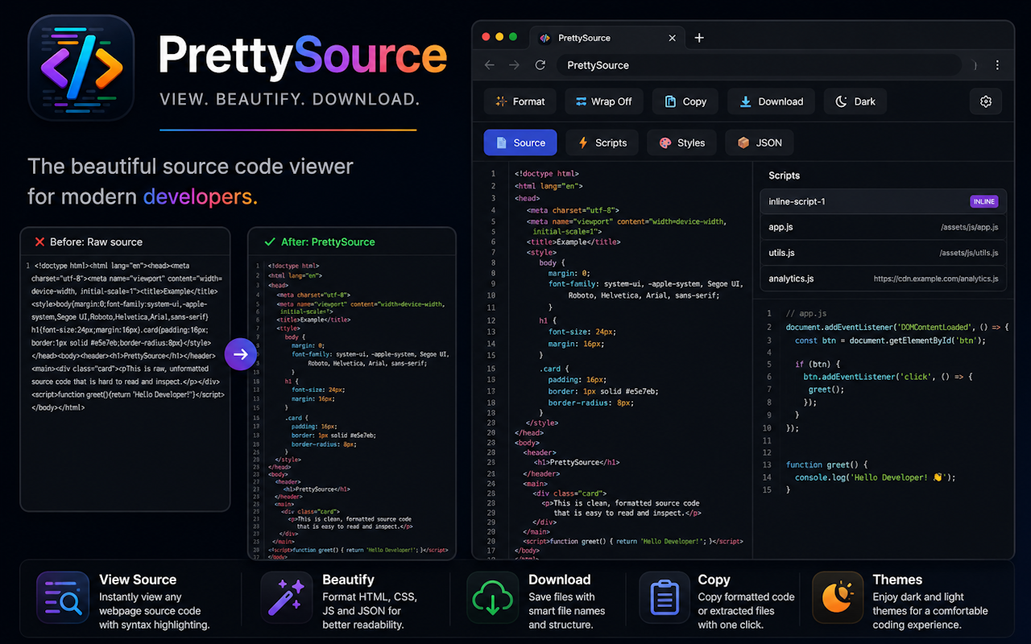Click the 'function greet() {' code line
1031x644 pixels.
[x=826, y=464]
